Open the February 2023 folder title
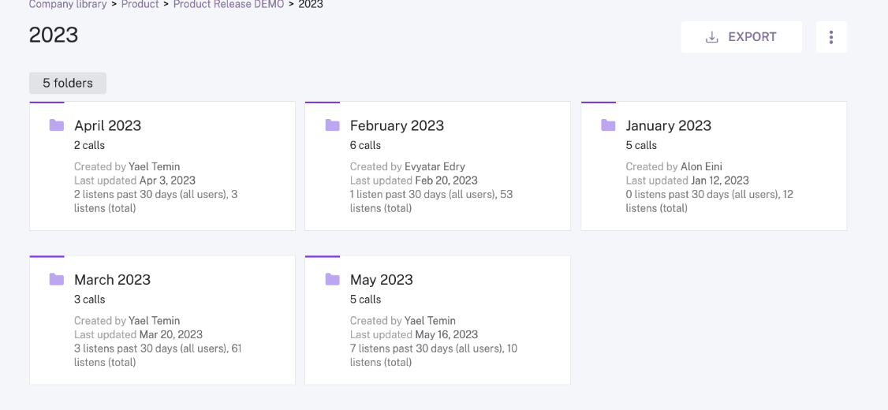 pyautogui.click(x=397, y=125)
